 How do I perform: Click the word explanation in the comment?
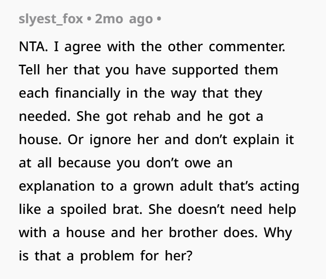coord(57,186)
